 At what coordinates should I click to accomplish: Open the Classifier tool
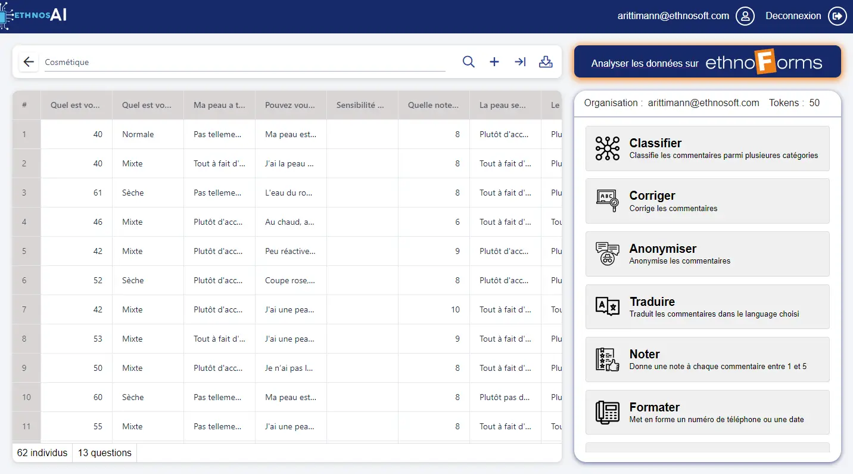coord(708,148)
